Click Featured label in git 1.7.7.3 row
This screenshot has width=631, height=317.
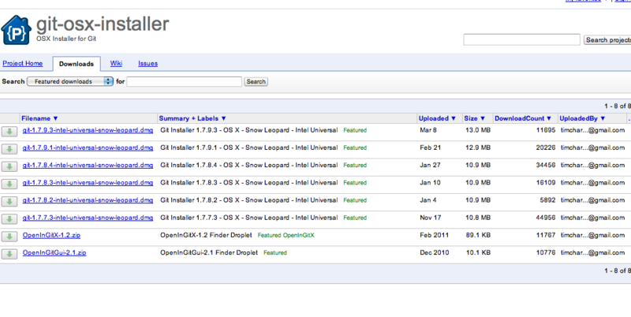coord(355,218)
